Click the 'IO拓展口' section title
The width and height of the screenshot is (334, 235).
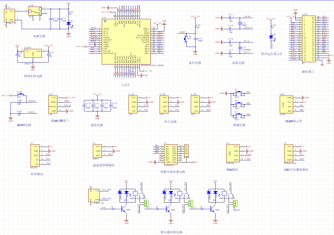pos(308,72)
